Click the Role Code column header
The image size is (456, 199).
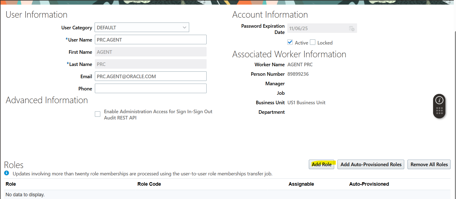pos(149,184)
